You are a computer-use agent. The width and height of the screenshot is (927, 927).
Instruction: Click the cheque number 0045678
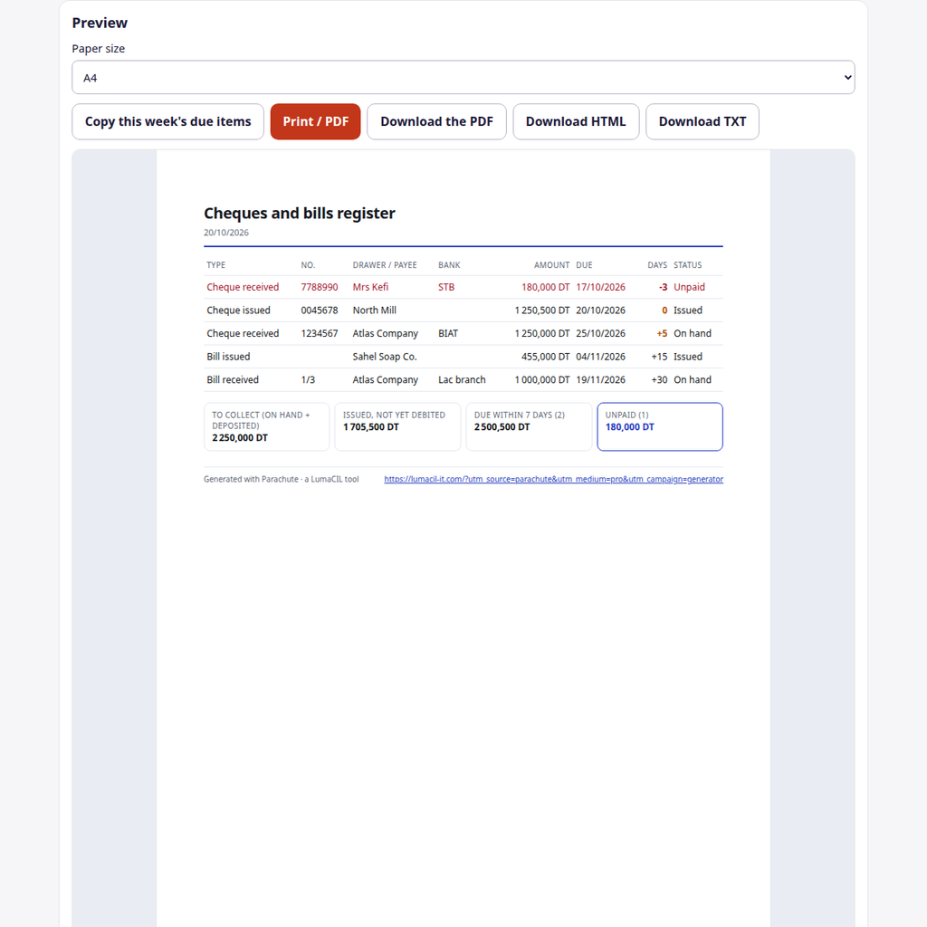coord(320,311)
